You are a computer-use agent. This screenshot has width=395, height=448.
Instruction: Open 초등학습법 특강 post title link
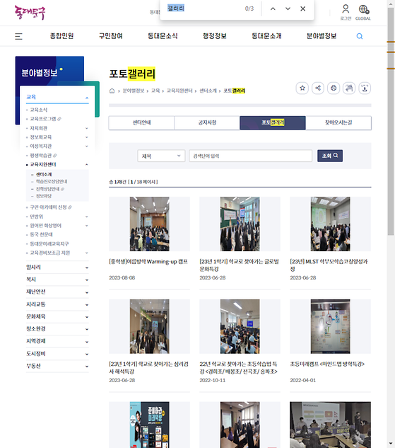coord(239,368)
